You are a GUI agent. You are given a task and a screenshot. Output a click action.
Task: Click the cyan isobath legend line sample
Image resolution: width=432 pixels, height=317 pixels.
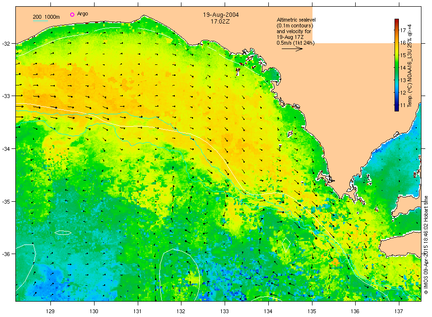[x=40, y=21]
